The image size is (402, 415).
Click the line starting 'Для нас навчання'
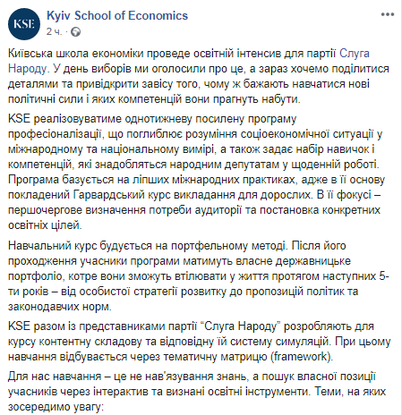point(192,377)
